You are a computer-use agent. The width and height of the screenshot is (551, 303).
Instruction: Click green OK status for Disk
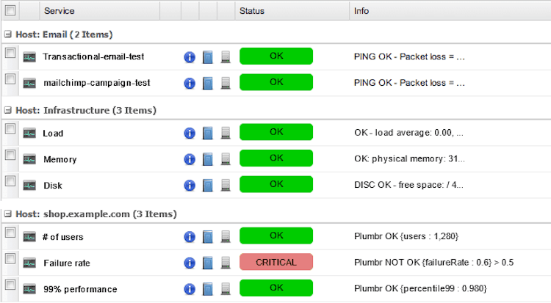tap(276, 184)
